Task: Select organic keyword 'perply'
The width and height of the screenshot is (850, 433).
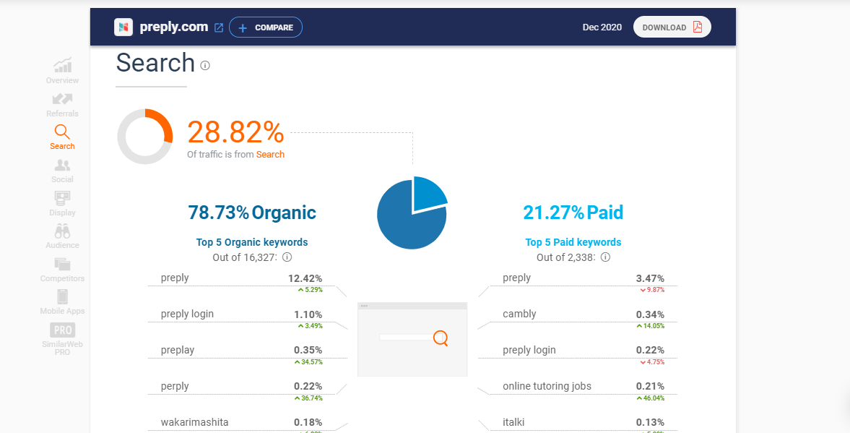Action: point(175,386)
